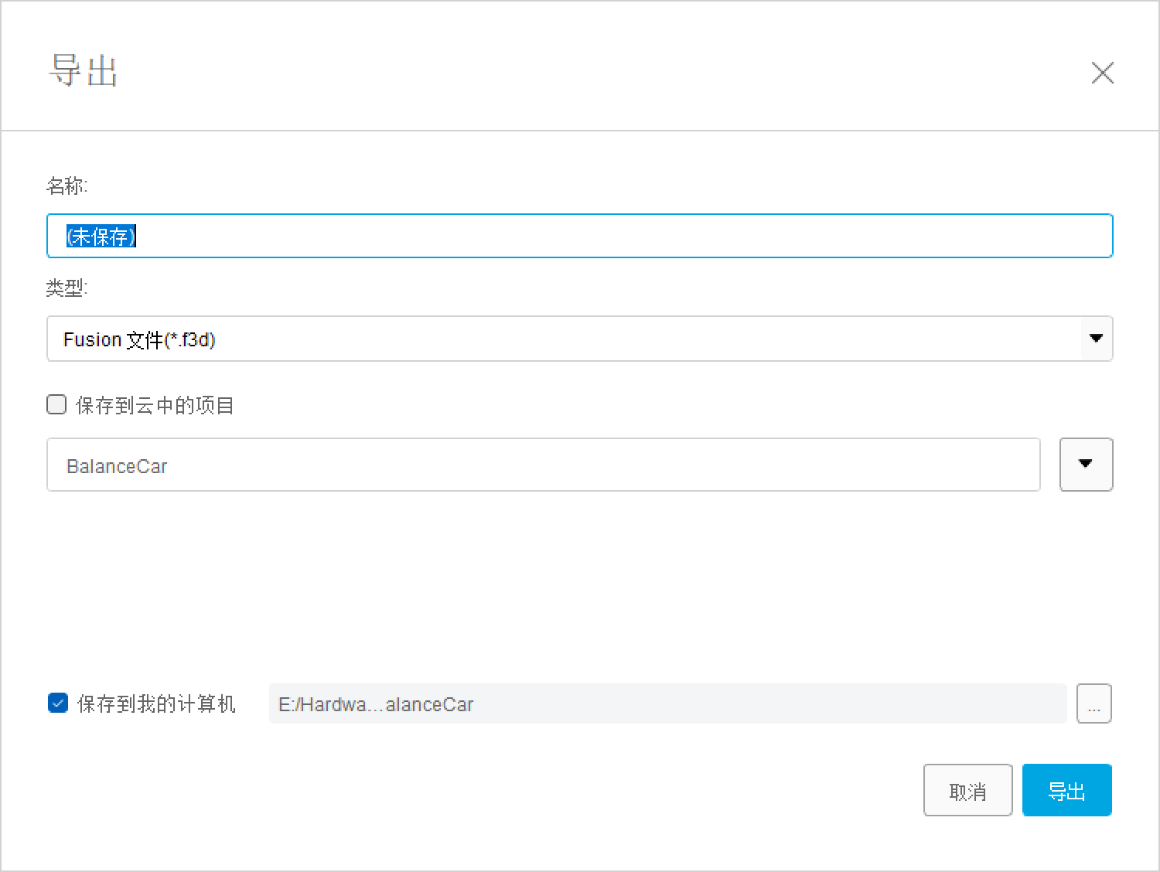Click the highlighted (未保存) name text

coord(101,237)
